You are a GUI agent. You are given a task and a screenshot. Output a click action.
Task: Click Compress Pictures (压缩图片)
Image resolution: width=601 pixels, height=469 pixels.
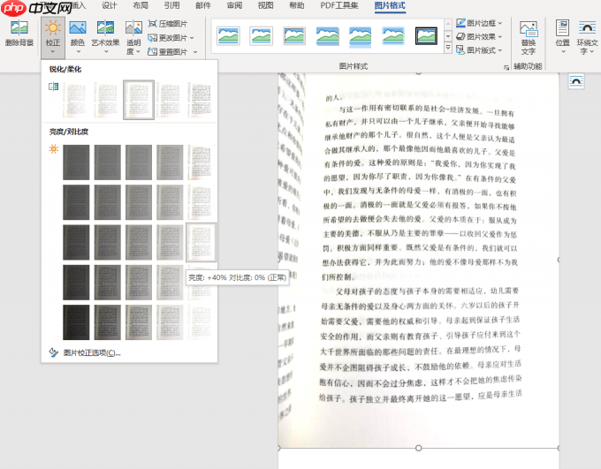coord(168,24)
